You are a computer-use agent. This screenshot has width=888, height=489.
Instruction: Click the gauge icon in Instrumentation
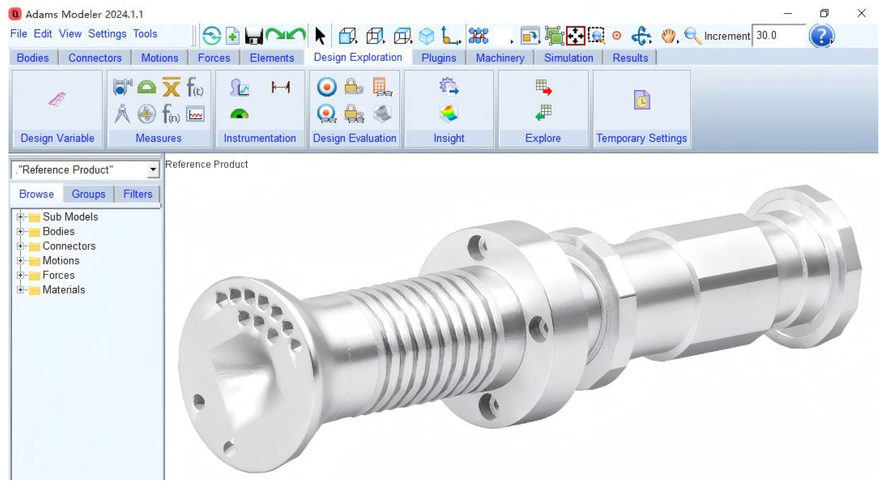coord(239,114)
